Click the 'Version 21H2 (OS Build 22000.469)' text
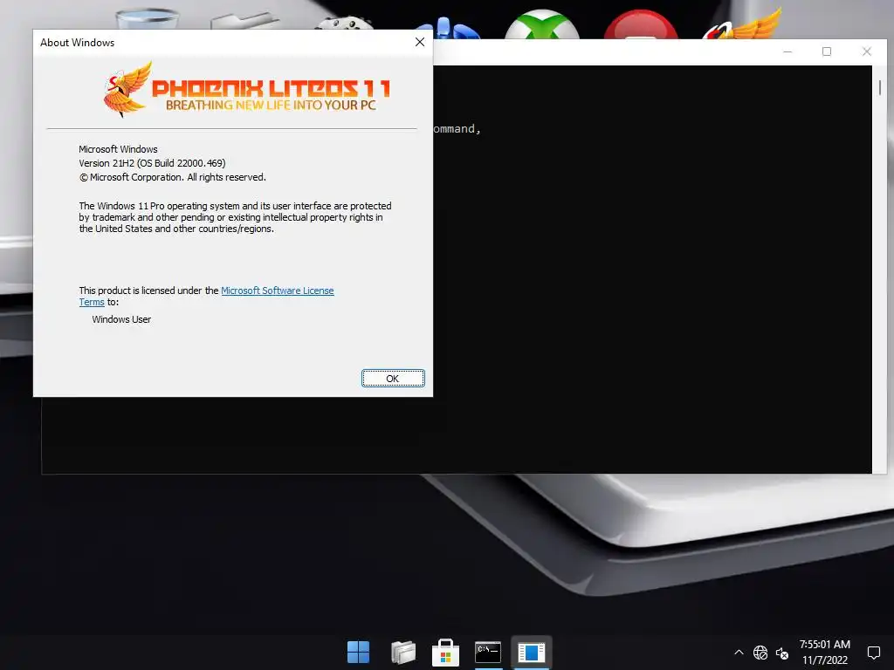Screen dimensions: 894x670 tap(152, 163)
